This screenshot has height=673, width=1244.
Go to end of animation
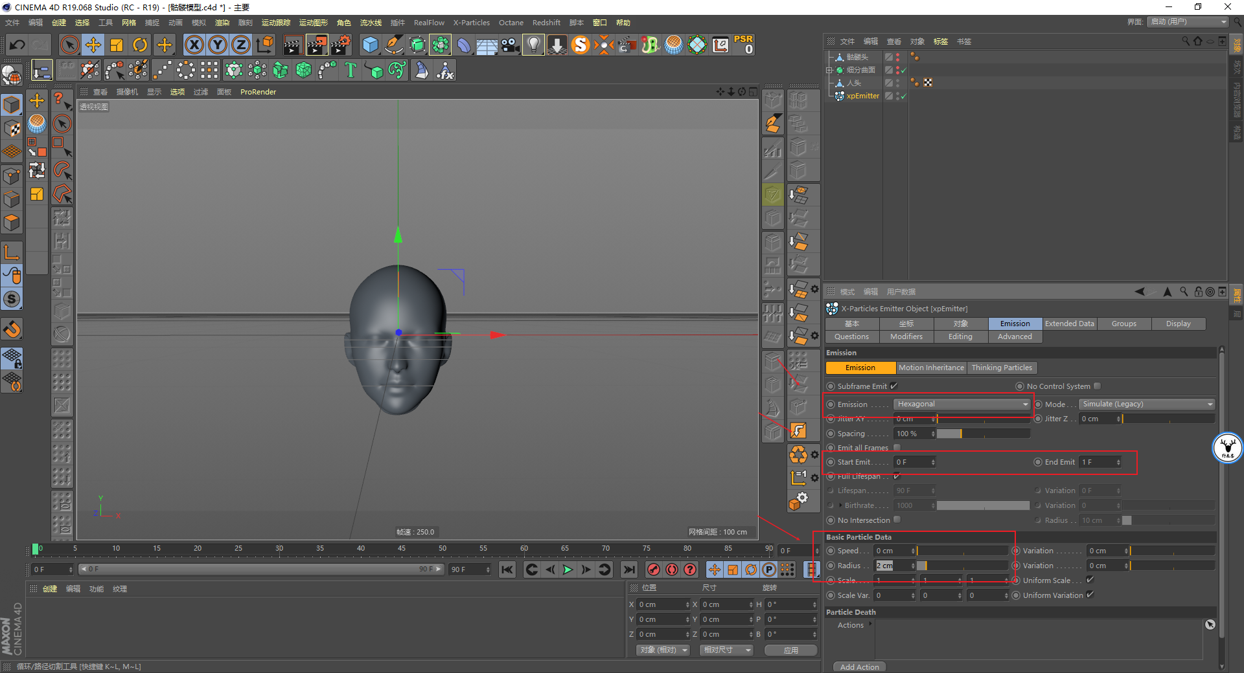(628, 569)
